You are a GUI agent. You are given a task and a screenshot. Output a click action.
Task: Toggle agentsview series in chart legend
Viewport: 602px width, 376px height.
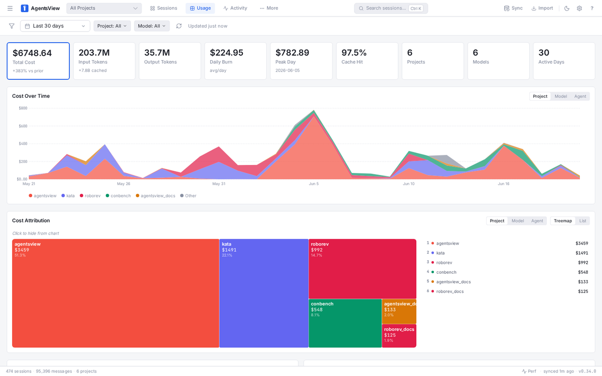coord(43,196)
